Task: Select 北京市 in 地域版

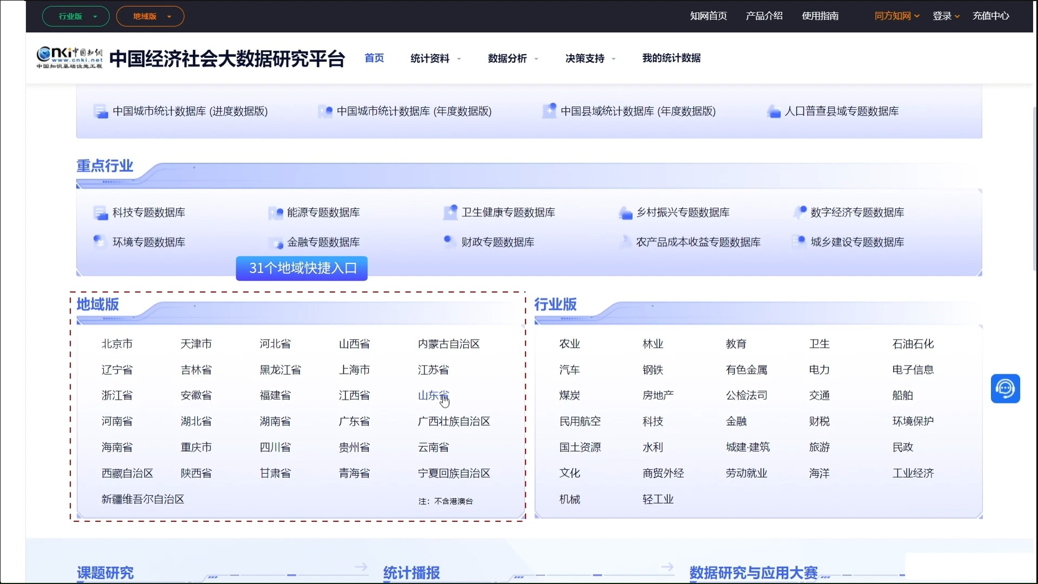Action: click(117, 344)
